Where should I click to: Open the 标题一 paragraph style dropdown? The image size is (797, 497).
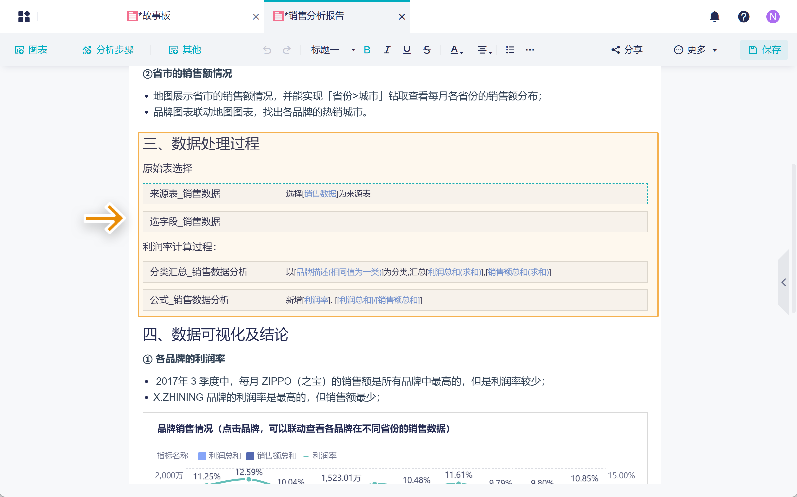[333, 50]
